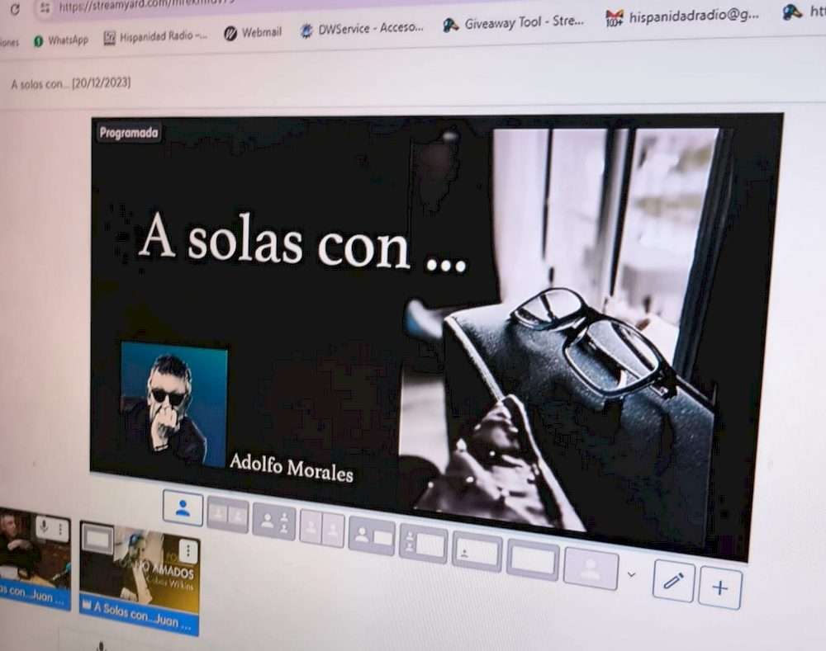826x651 pixels.
Task: Choose the two-person side-by-side layout
Action: click(227, 514)
